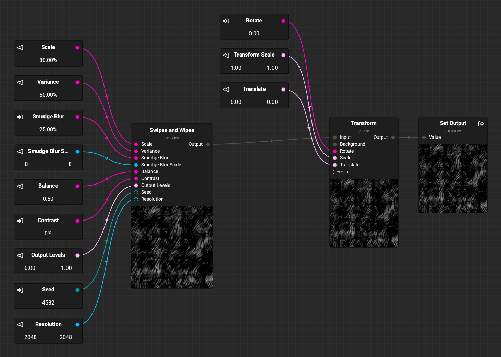Edit the Scale value 80.00%

48,60
